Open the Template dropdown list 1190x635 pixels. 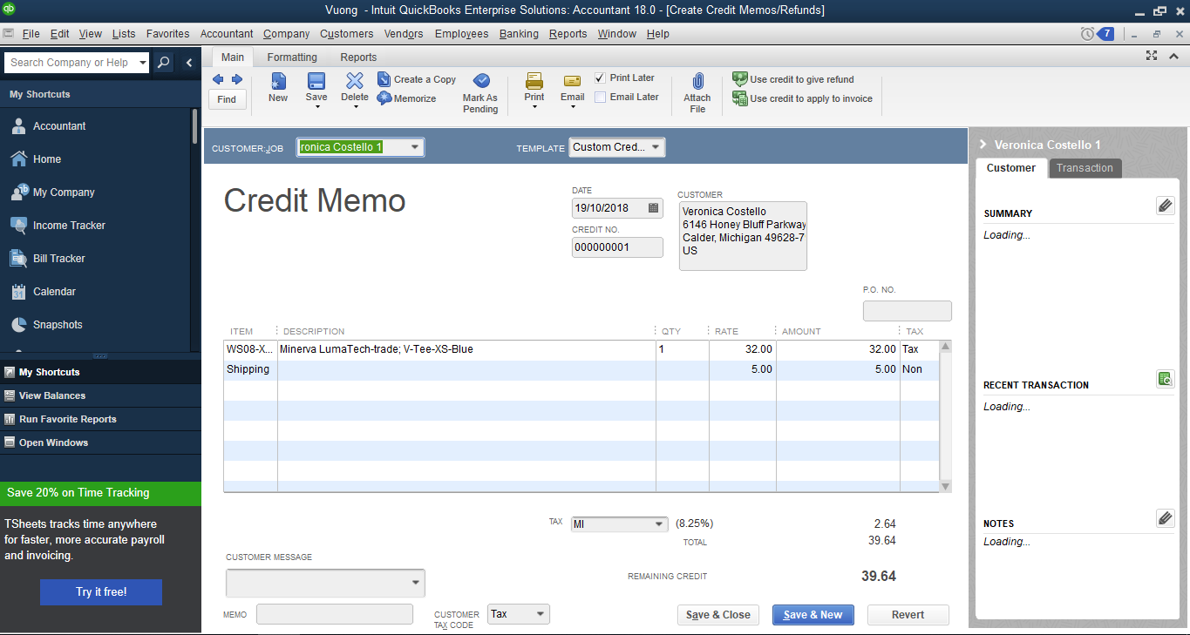point(656,147)
